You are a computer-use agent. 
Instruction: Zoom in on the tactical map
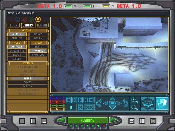134,100
